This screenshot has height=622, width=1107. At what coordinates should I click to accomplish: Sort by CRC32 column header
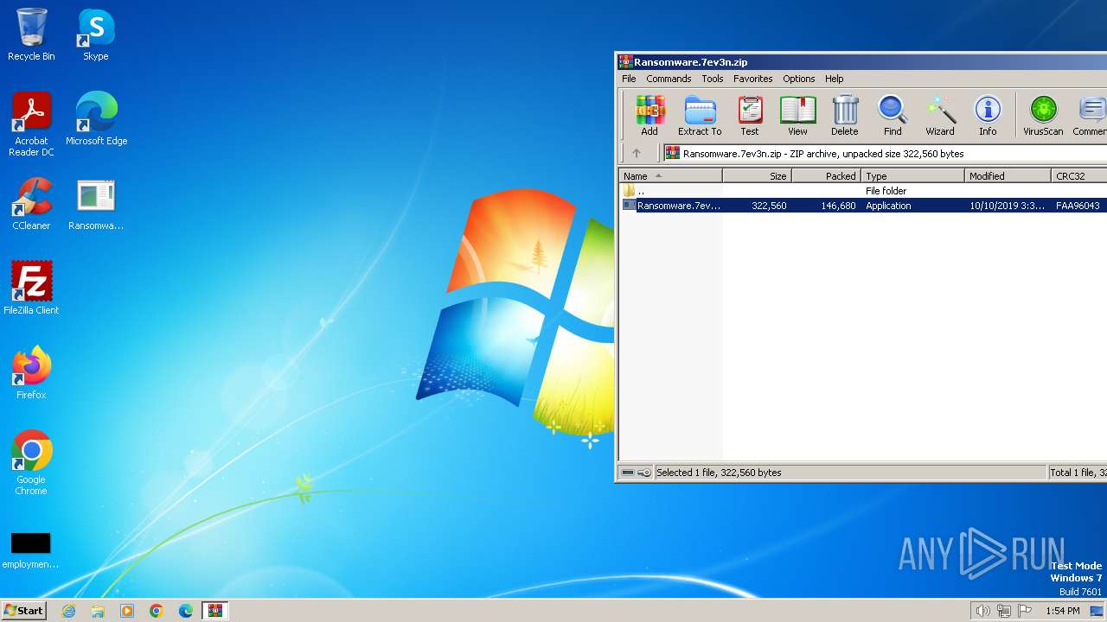coord(1078,175)
